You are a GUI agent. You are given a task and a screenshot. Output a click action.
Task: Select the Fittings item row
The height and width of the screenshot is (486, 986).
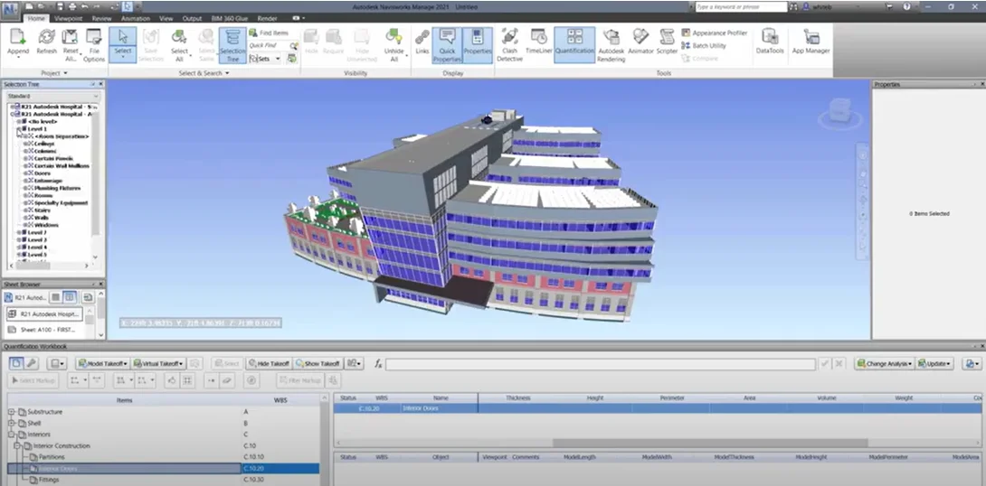163,480
